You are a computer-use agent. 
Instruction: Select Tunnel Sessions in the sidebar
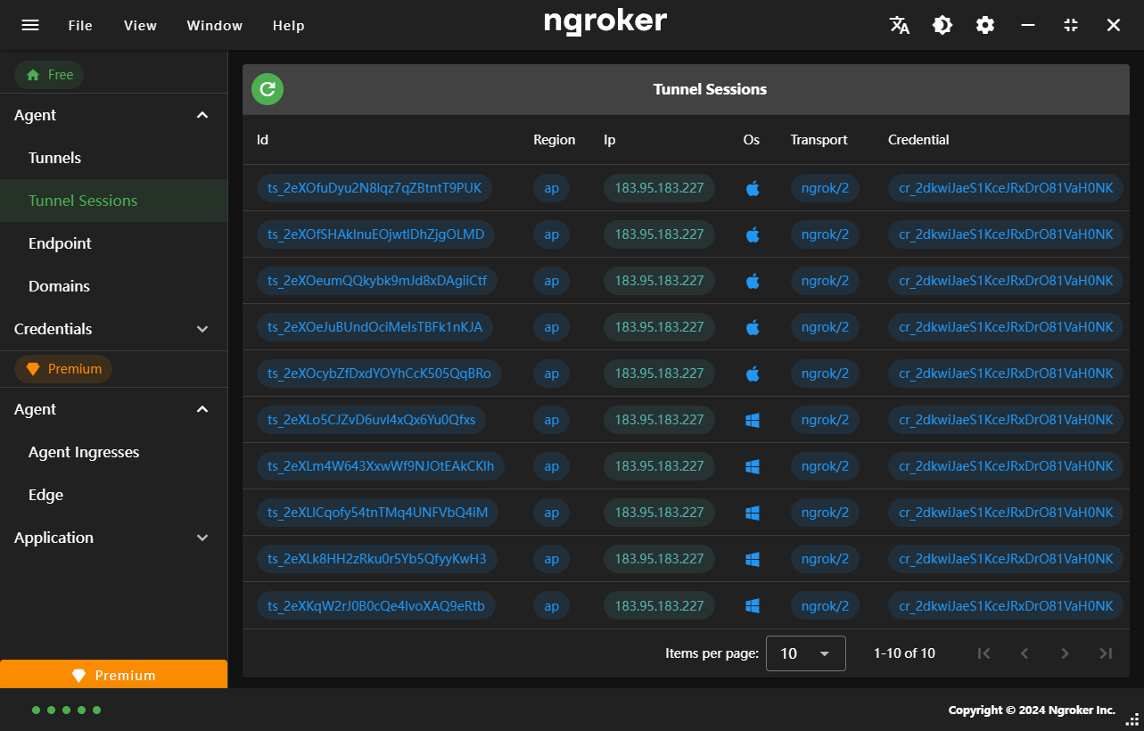coord(113,201)
